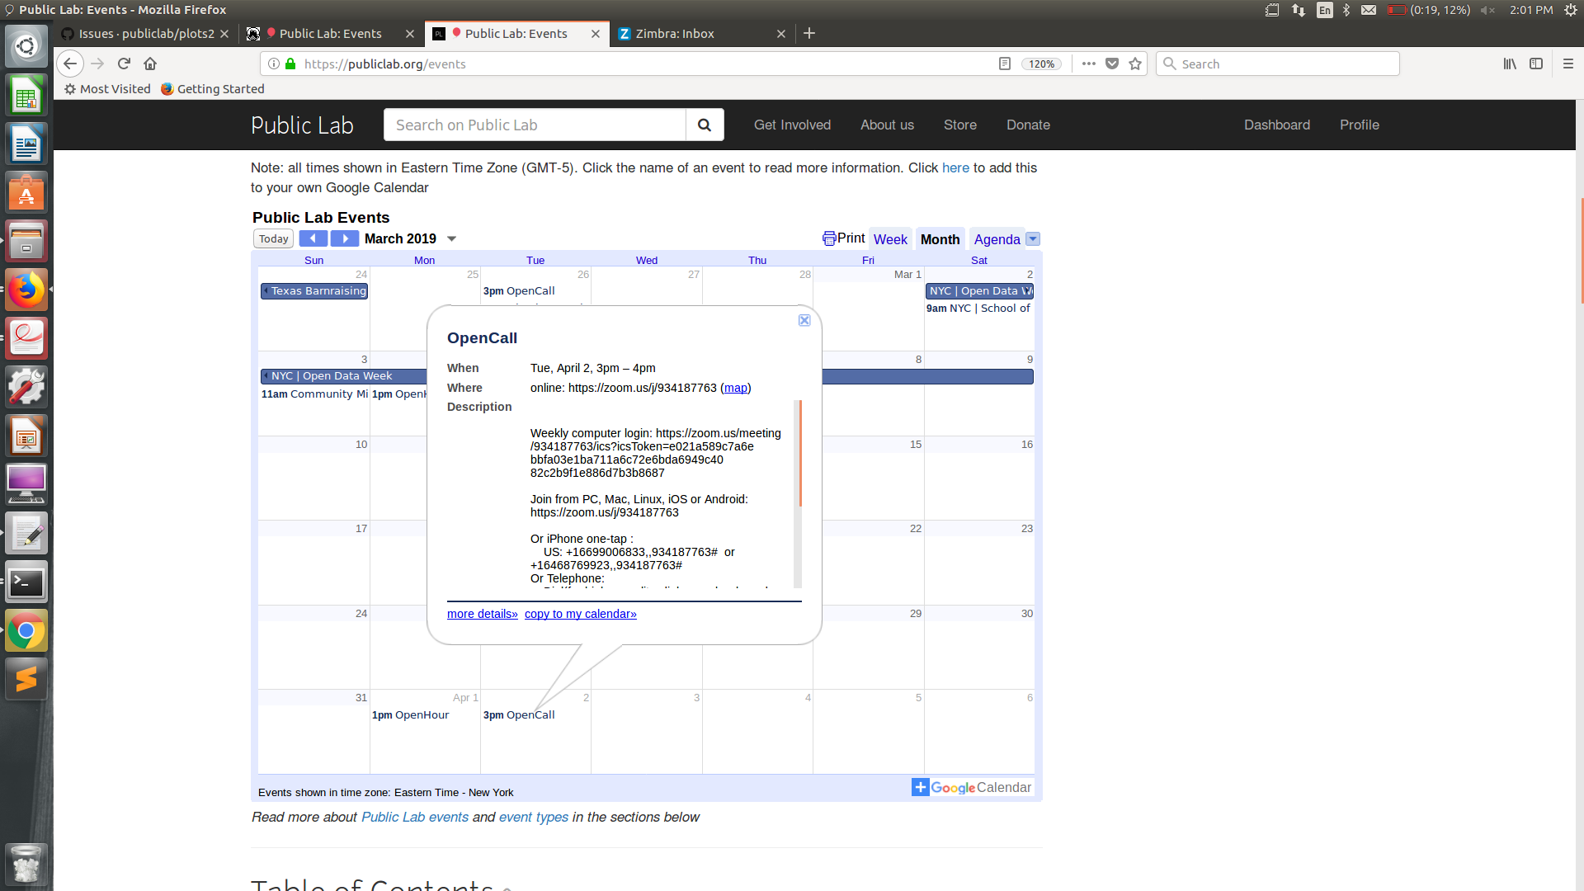Switch calendar to Week view
Screen dimensions: 1584x891
pos(890,239)
